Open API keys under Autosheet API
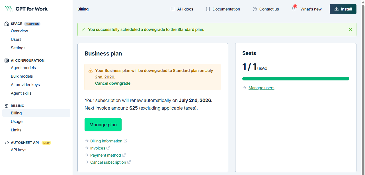This screenshot has height=175, width=365. coord(19,150)
